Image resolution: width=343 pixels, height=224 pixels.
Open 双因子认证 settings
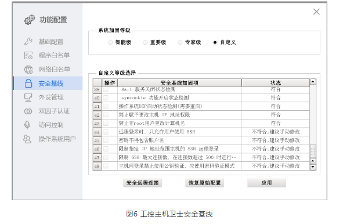pos(48,111)
